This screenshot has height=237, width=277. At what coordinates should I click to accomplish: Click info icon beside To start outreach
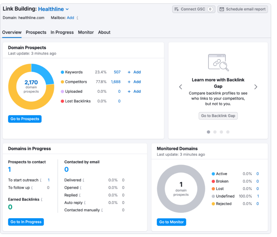pyautogui.click(x=41, y=180)
